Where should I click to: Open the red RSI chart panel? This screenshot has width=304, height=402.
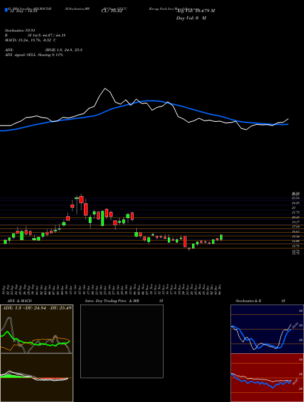tap(267, 378)
